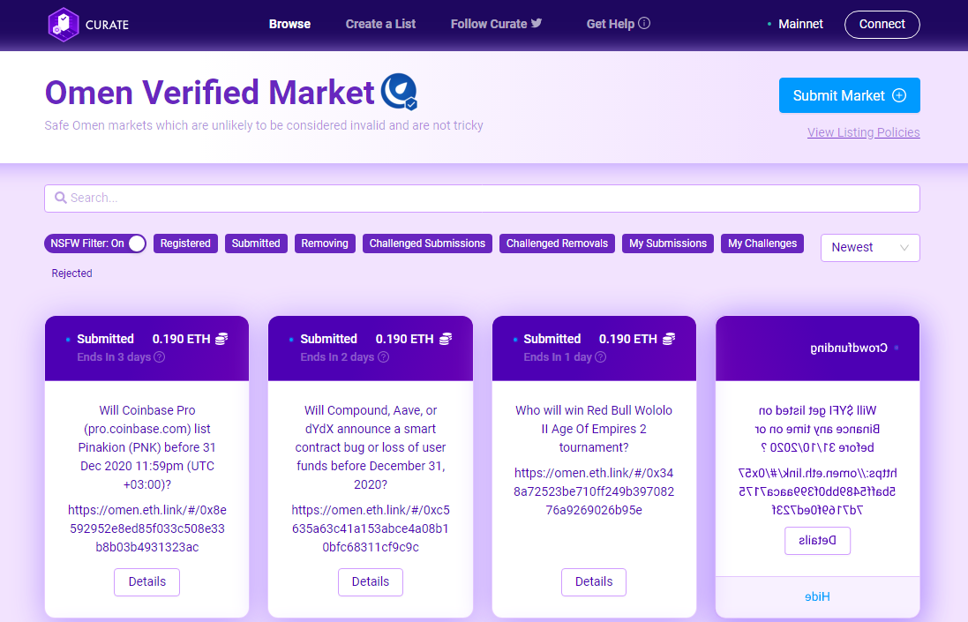Open the Newest sort dropdown
968x622 pixels.
pyautogui.click(x=870, y=247)
